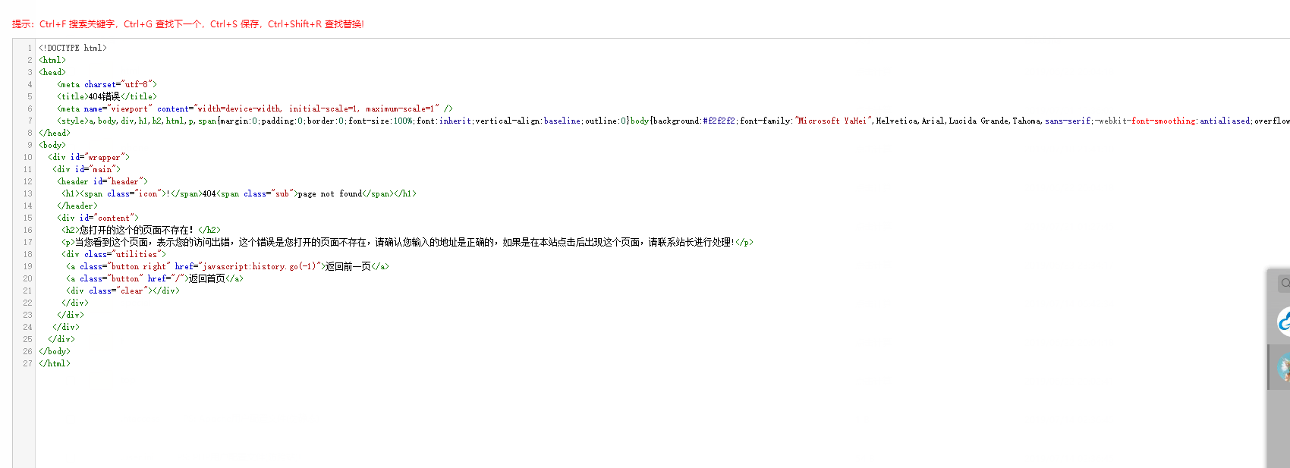This screenshot has height=468, width=1290.
Task: Click the div id="wrapper" line
Action: pos(89,157)
